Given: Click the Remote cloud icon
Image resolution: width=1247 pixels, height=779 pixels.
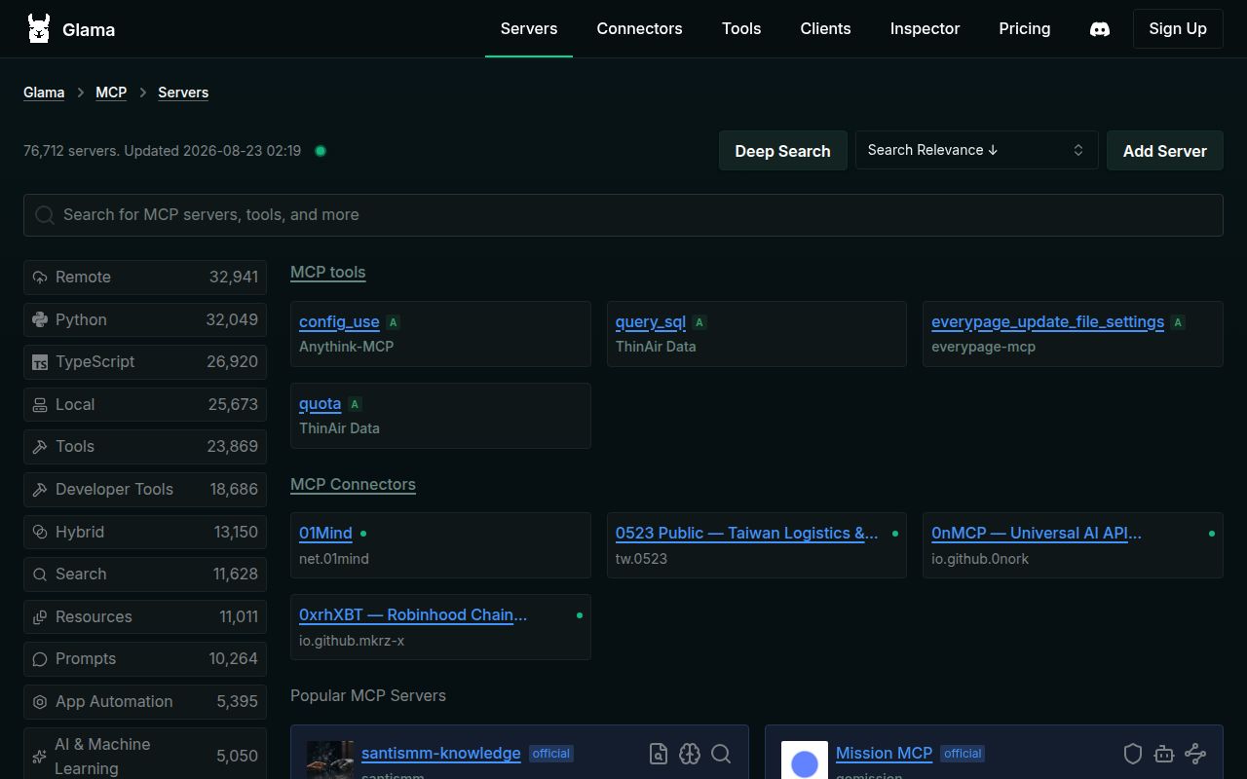Looking at the screenshot, I should point(40,278).
